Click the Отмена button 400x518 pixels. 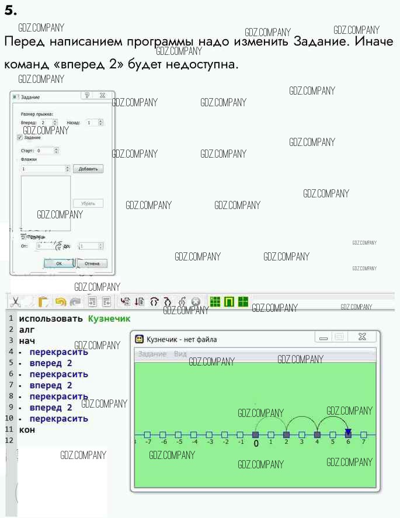coord(92,263)
